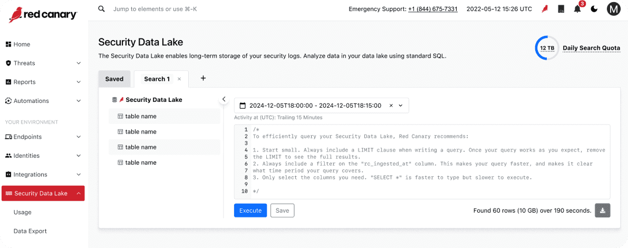
Task: Open the date range 2024-12-05 picker
Action: click(315, 106)
